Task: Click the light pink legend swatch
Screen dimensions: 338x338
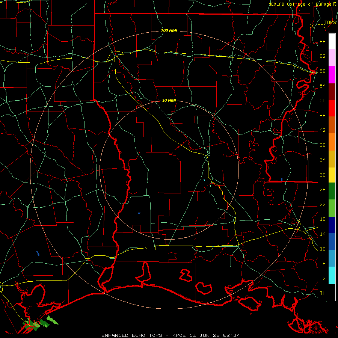Action: click(x=332, y=58)
